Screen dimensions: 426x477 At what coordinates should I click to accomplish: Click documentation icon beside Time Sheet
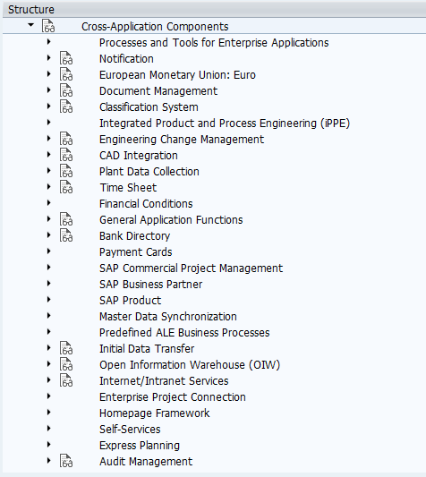(x=66, y=187)
